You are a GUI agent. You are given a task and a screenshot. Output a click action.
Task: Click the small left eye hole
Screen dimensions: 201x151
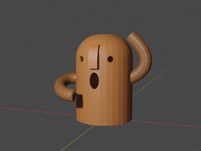[x=81, y=59]
